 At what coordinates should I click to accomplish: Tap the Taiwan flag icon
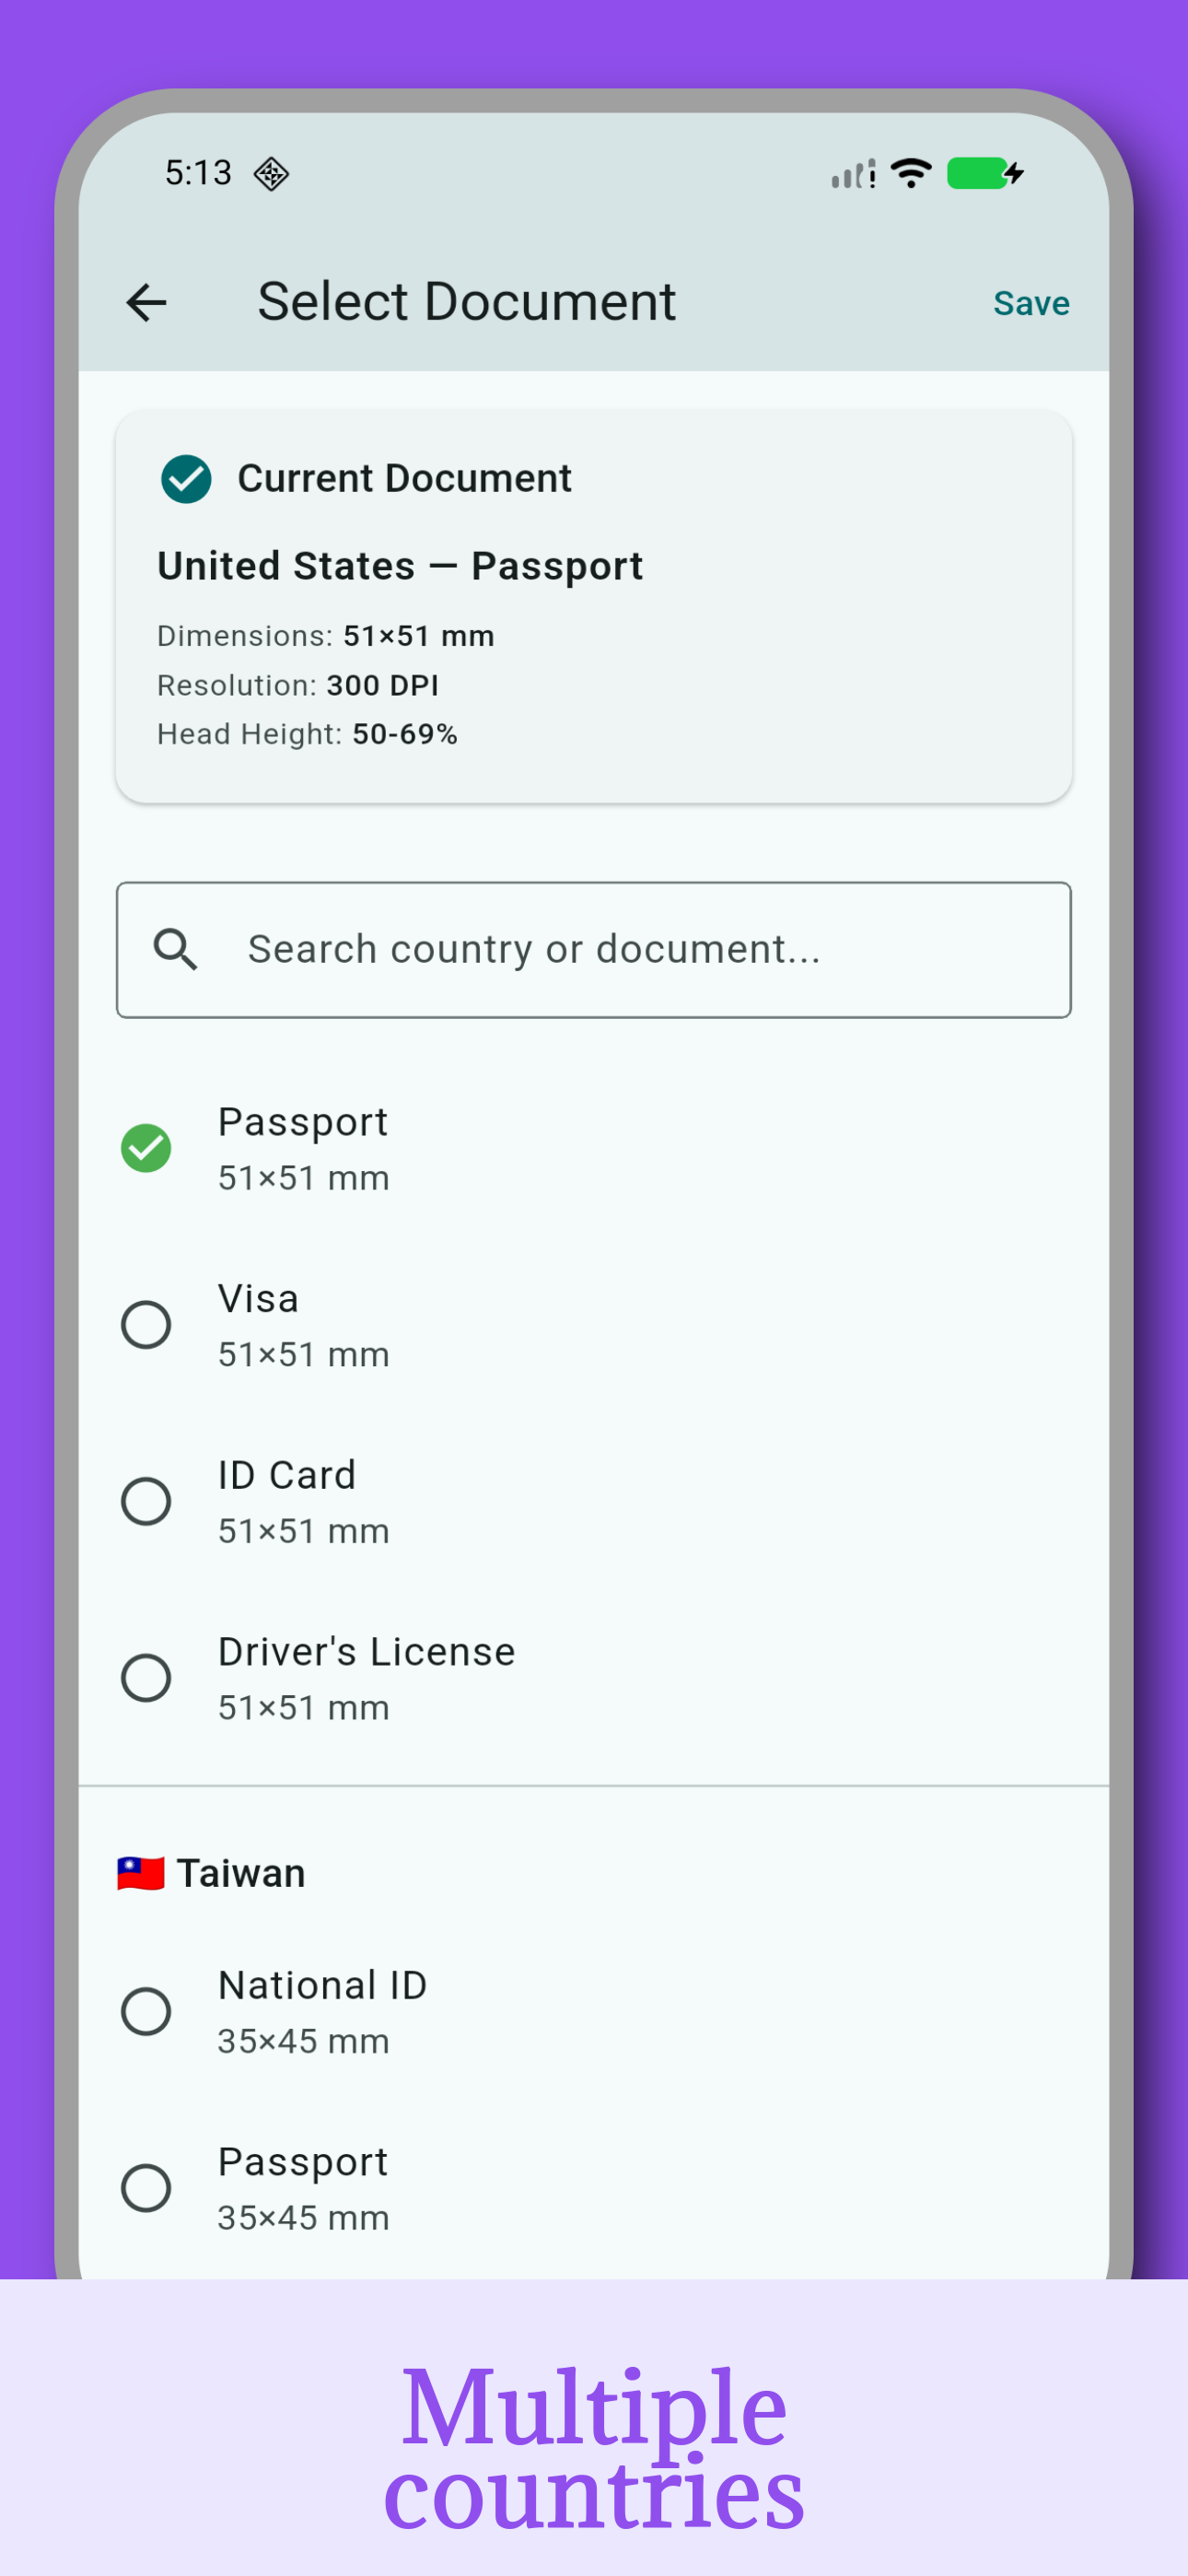click(x=141, y=1873)
